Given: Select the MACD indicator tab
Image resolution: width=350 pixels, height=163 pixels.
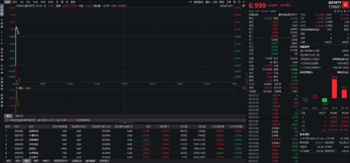Looking at the screenshot, I should pos(19,116).
